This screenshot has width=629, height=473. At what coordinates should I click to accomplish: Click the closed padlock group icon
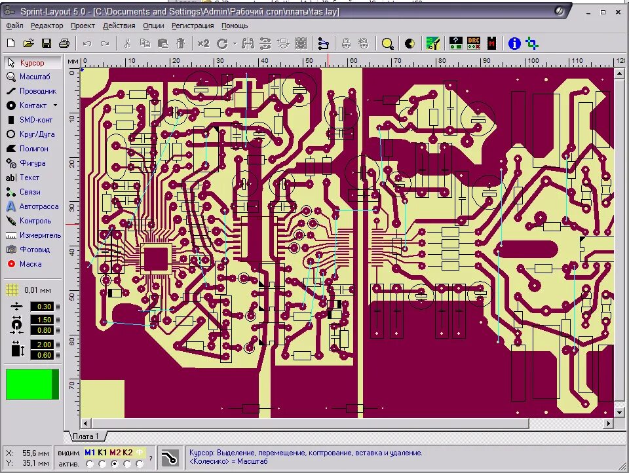click(x=346, y=43)
